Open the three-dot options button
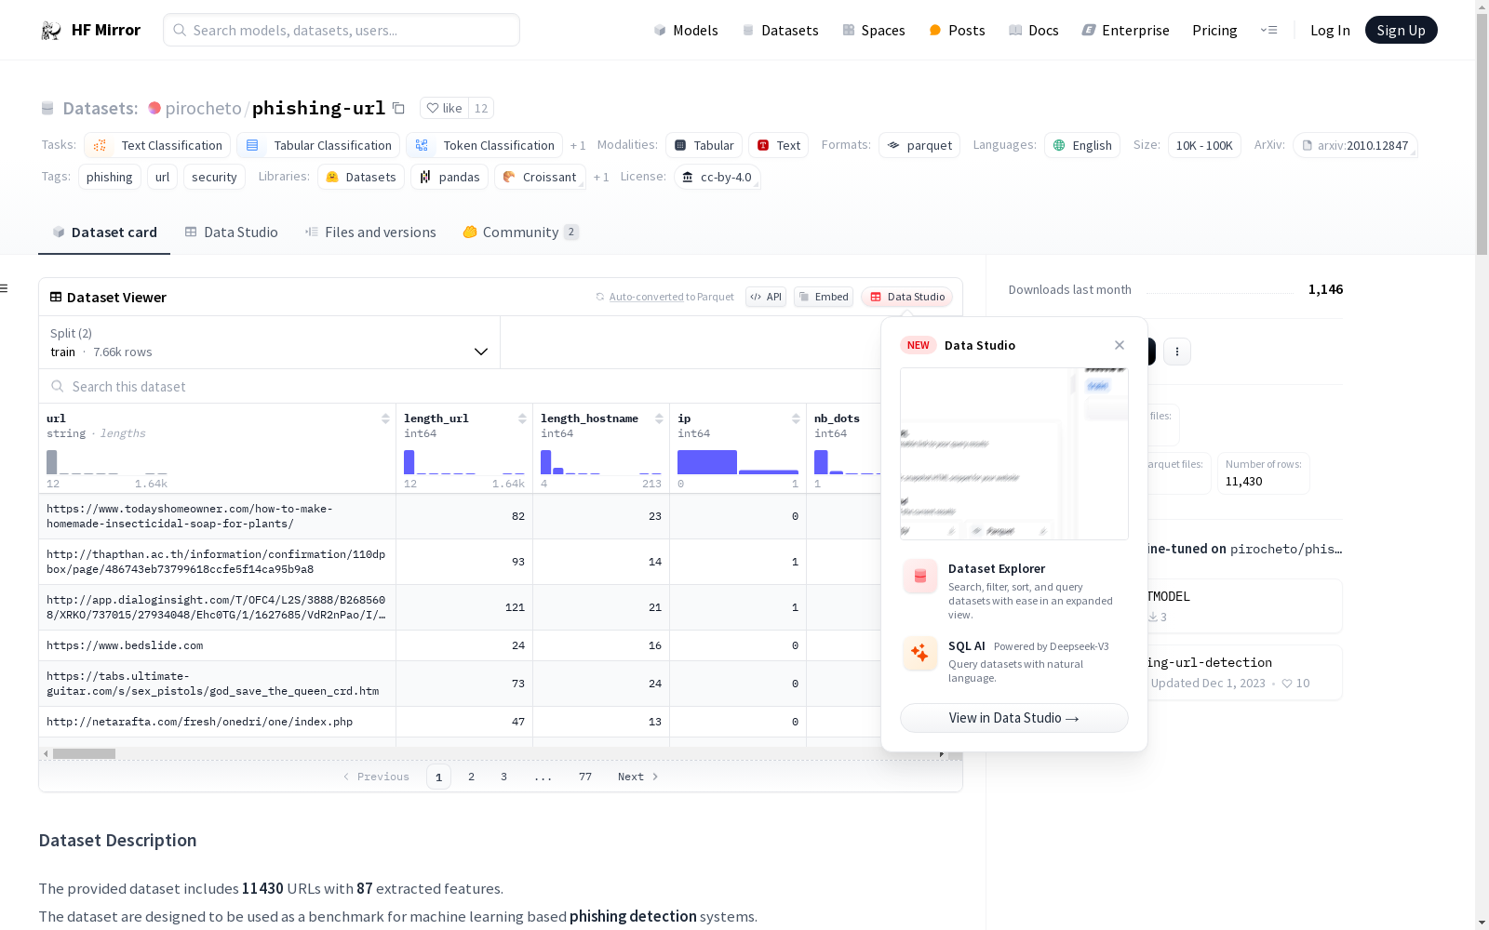The image size is (1489, 930). pos(1177,352)
